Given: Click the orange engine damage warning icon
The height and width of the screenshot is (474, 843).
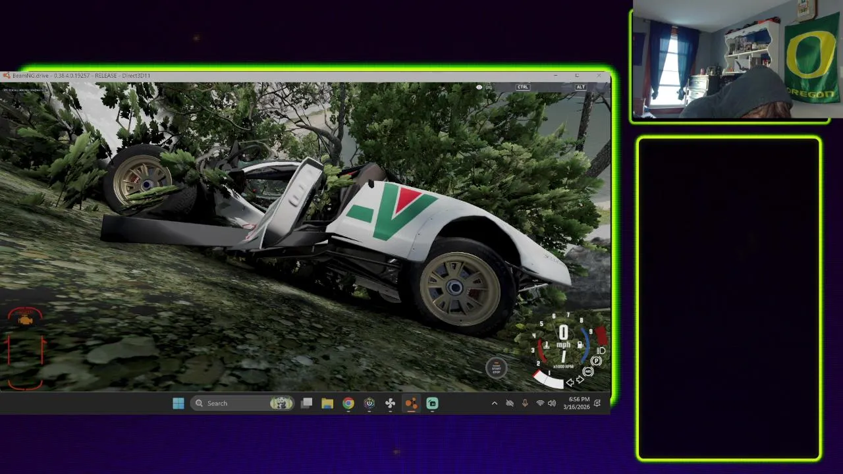Looking at the screenshot, I should coord(25,320).
